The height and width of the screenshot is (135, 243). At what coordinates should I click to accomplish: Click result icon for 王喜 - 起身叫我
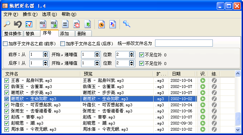214,80
